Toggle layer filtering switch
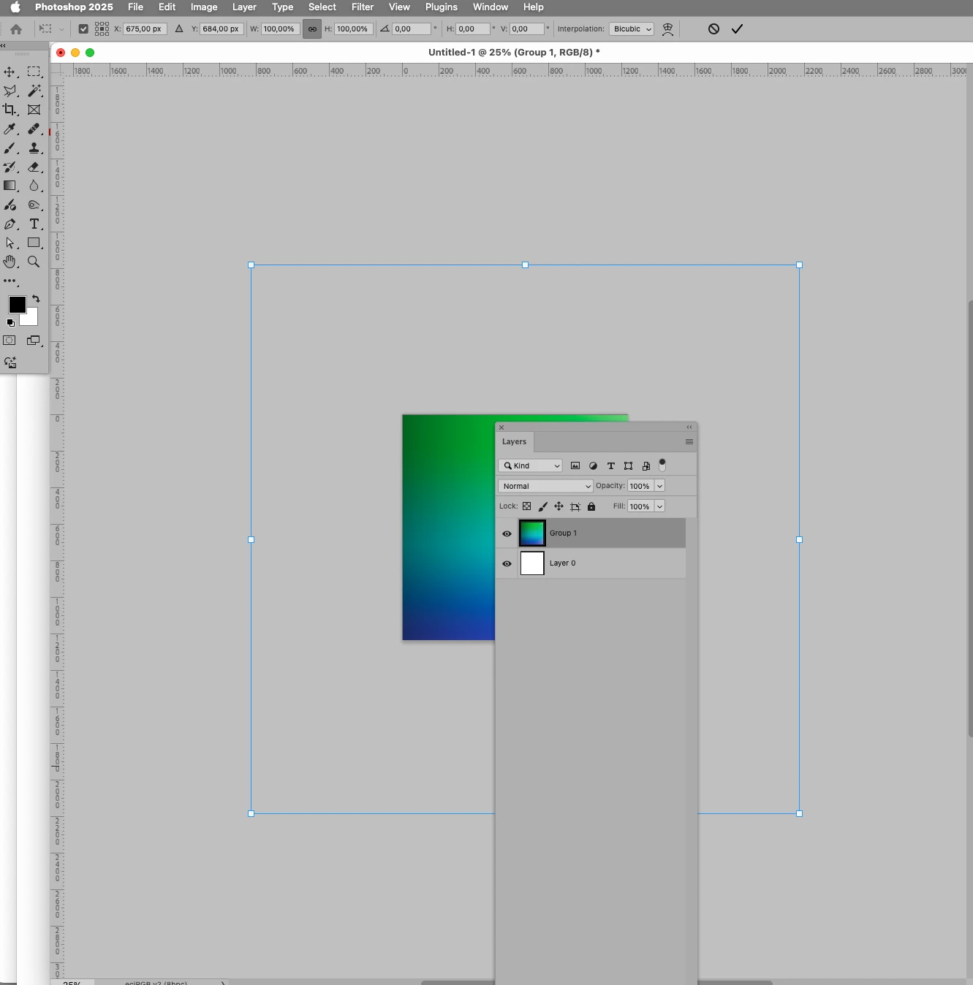The image size is (973, 985). click(x=662, y=465)
